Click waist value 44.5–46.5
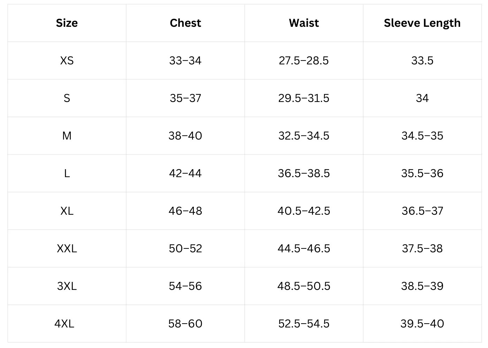 (x=304, y=248)
